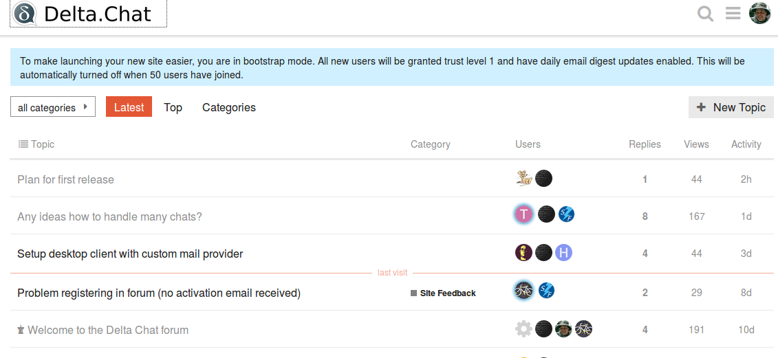The height and width of the screenshot is (358, 778).
Task: Switch to the Categories tab
Action: (228, 107)
